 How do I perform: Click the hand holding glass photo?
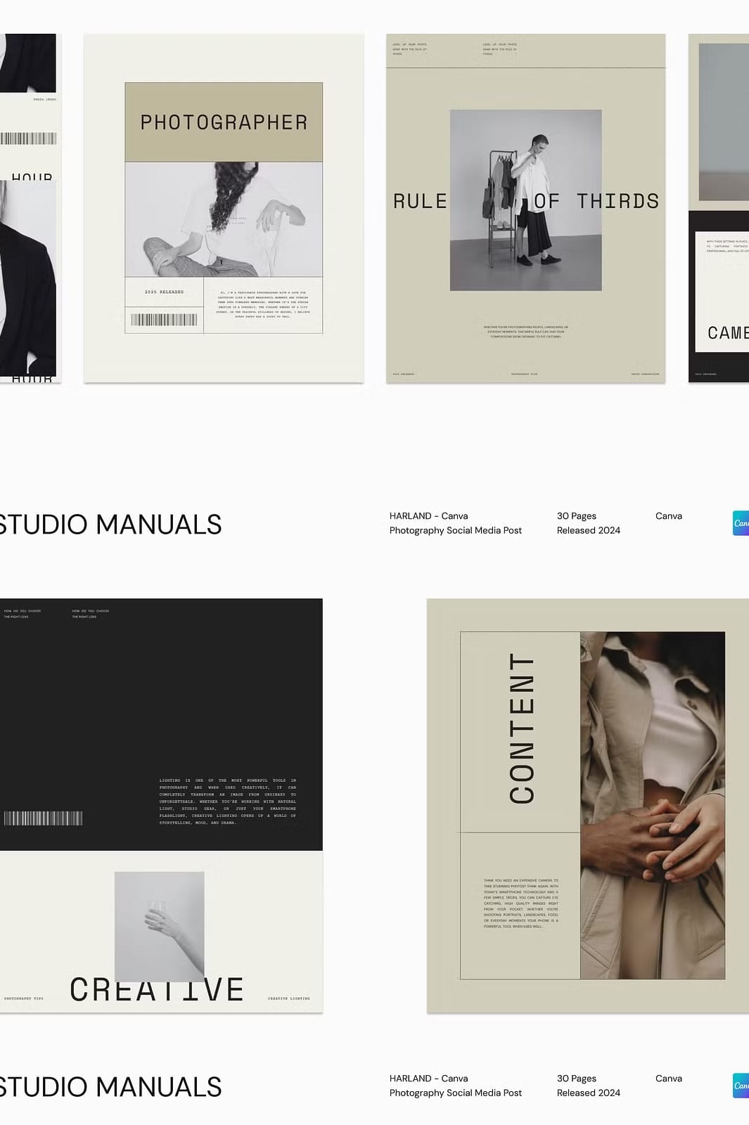160,921
